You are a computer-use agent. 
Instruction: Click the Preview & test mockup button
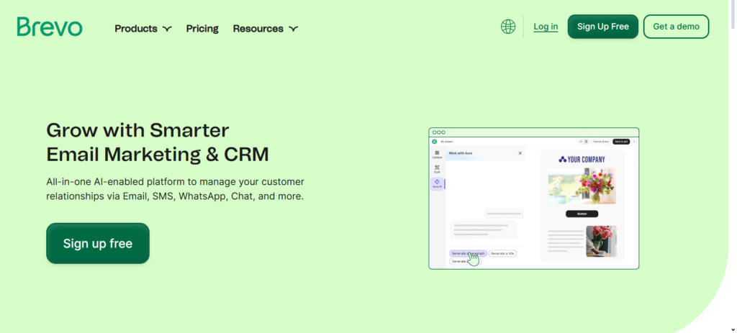click(600, 142)
